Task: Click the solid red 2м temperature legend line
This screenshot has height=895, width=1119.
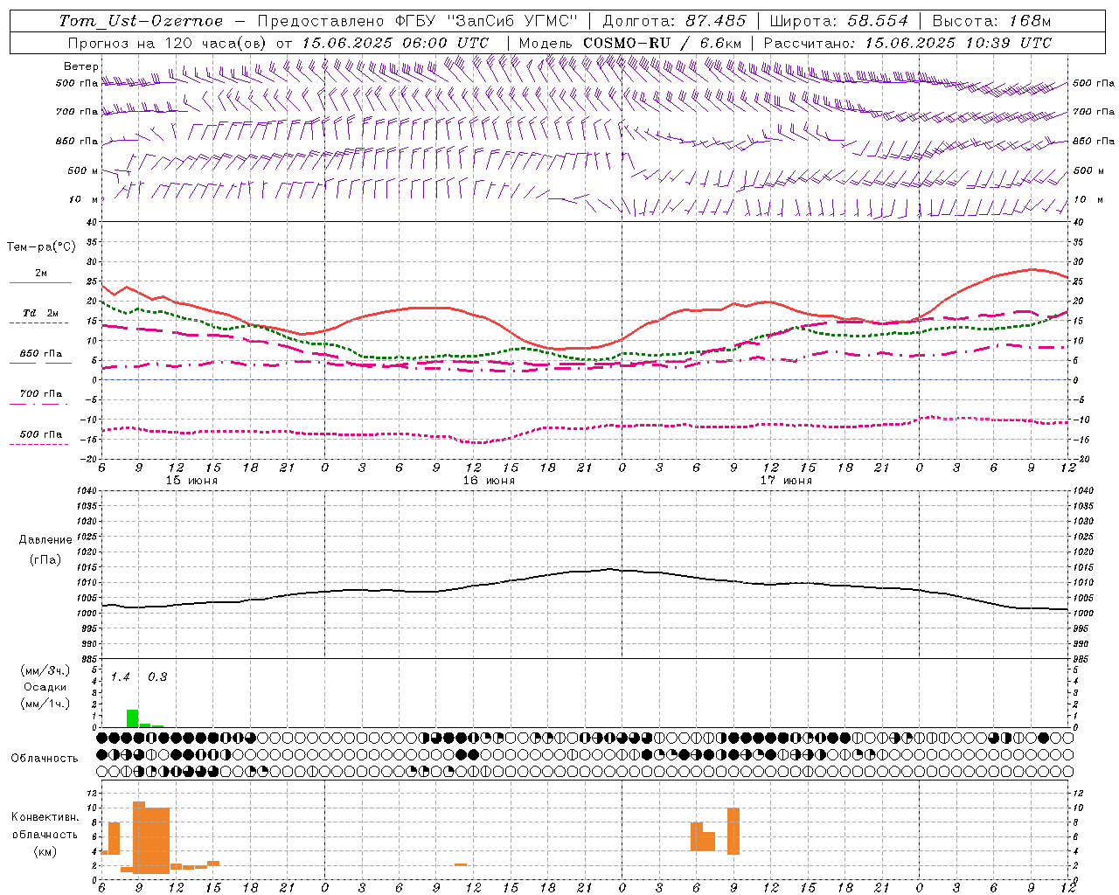Action: click(40, 282)
